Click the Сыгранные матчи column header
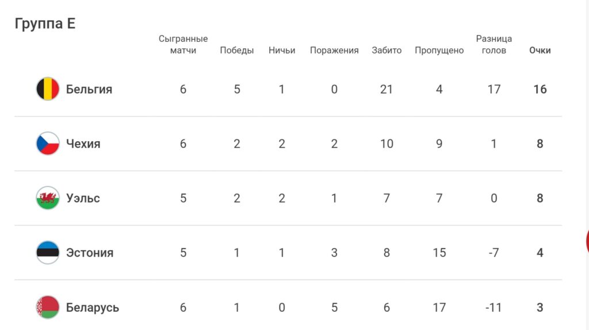Viewport: 589px width, 330px height. pos(183,44)
